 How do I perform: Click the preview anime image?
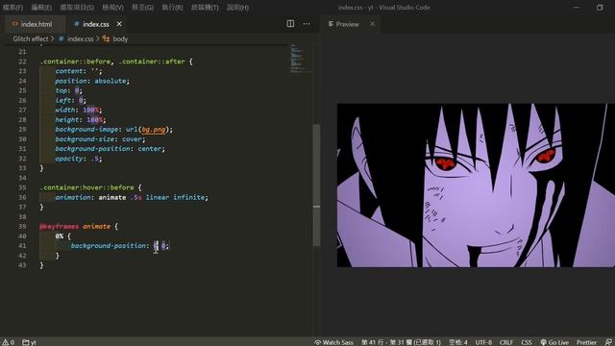click(476, 185)
